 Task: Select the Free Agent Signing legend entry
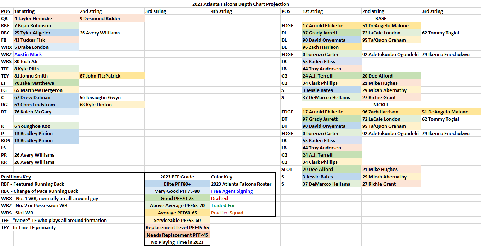click(x=232, y=191)
